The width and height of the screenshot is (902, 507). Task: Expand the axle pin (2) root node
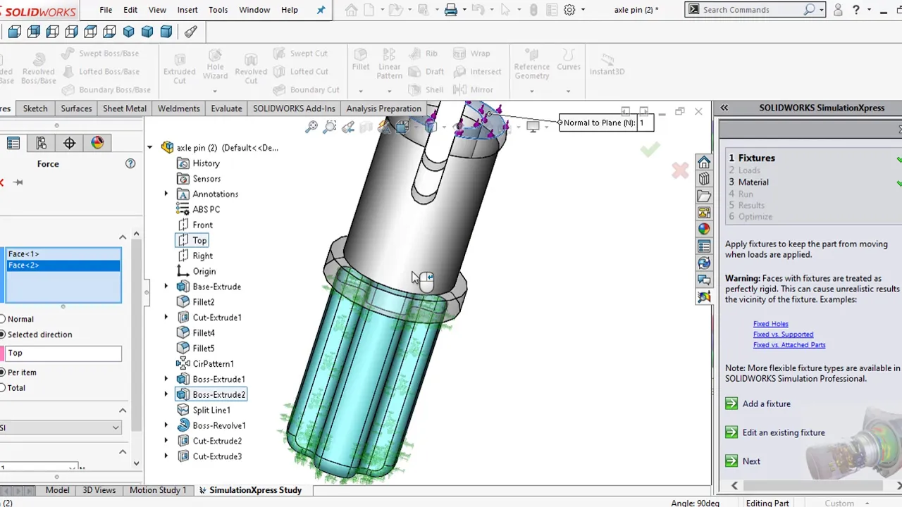point(150,148)
